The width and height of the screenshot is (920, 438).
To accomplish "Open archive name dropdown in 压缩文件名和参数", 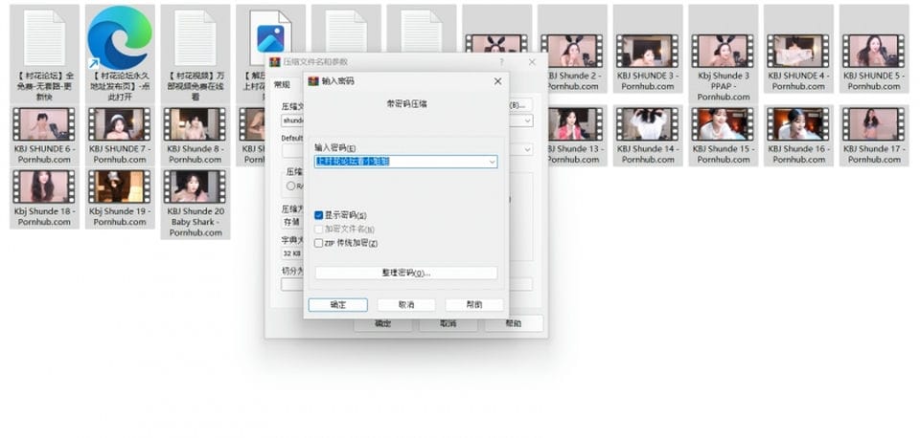I will tap(527, 120).
